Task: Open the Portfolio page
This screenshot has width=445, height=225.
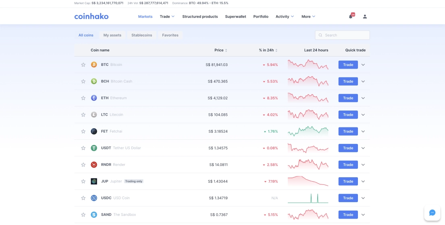Action: coord(261,16)
